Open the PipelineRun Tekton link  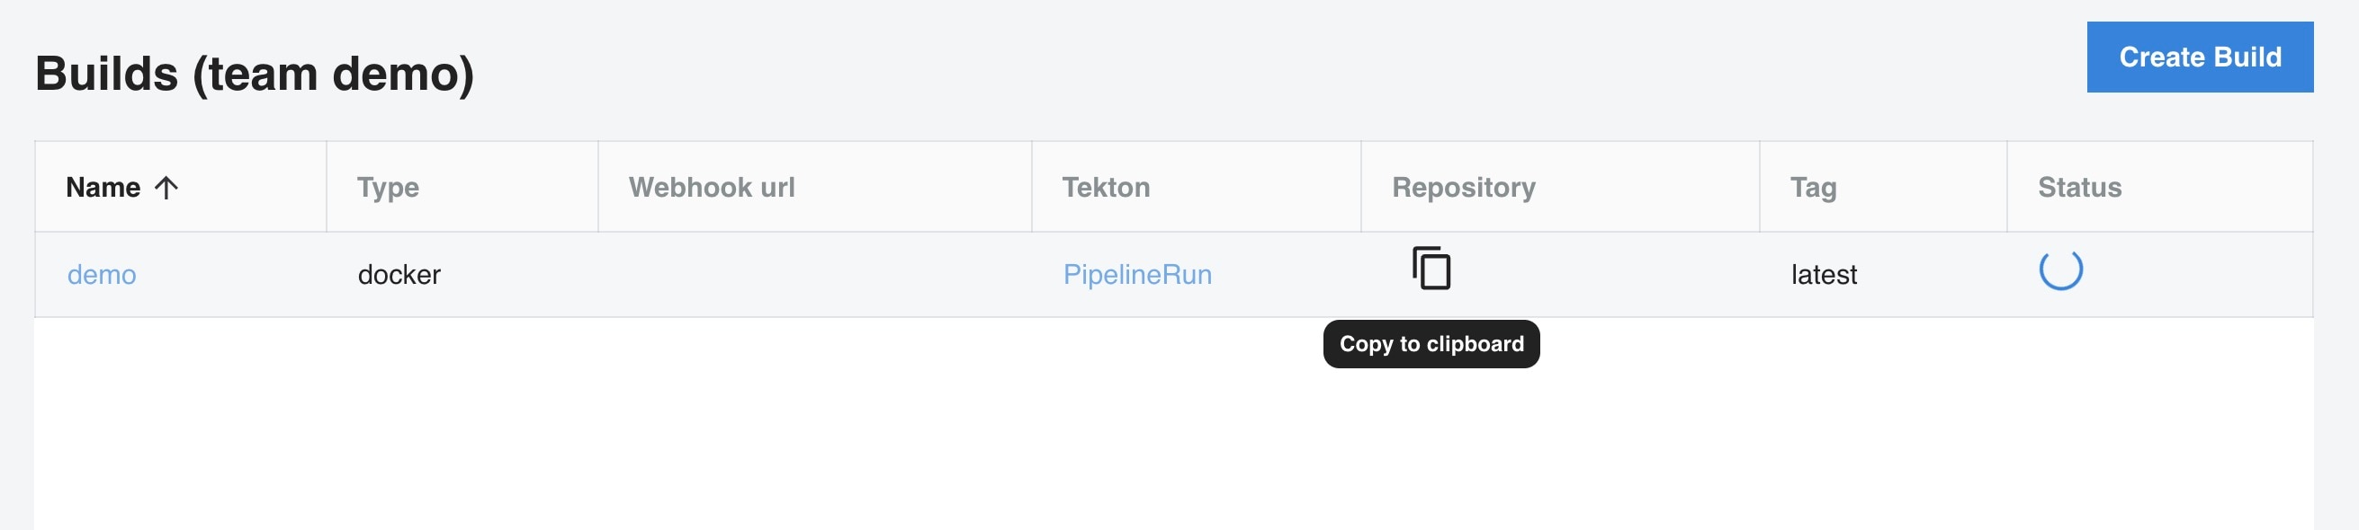click(1136, 274)
